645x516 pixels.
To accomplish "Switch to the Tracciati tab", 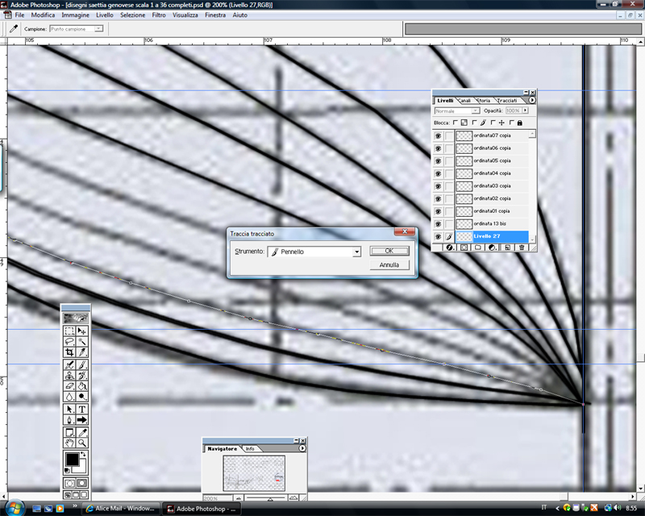I will pyautogui.click(x=507, y=100).
